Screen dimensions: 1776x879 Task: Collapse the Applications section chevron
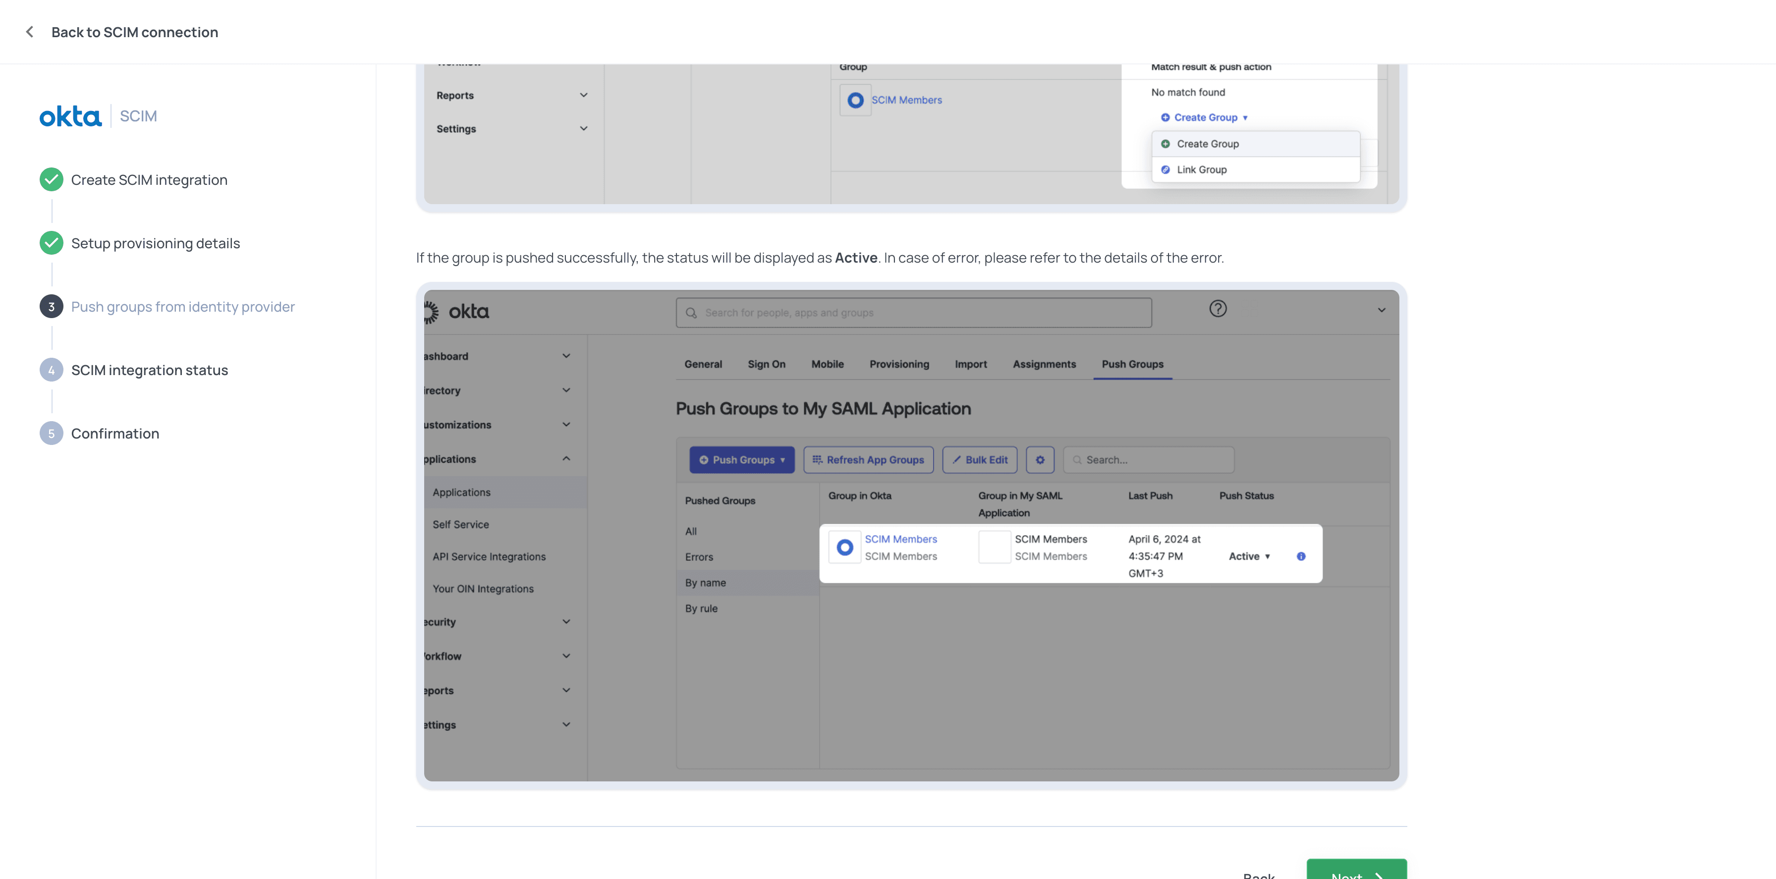click(566, 459)
